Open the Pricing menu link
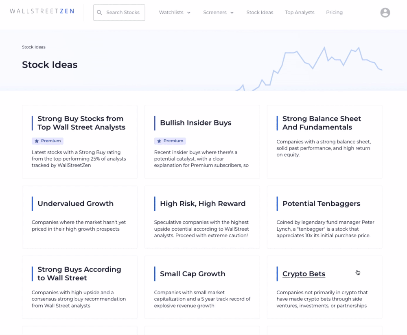407x335 pixels. click(334, 13)
